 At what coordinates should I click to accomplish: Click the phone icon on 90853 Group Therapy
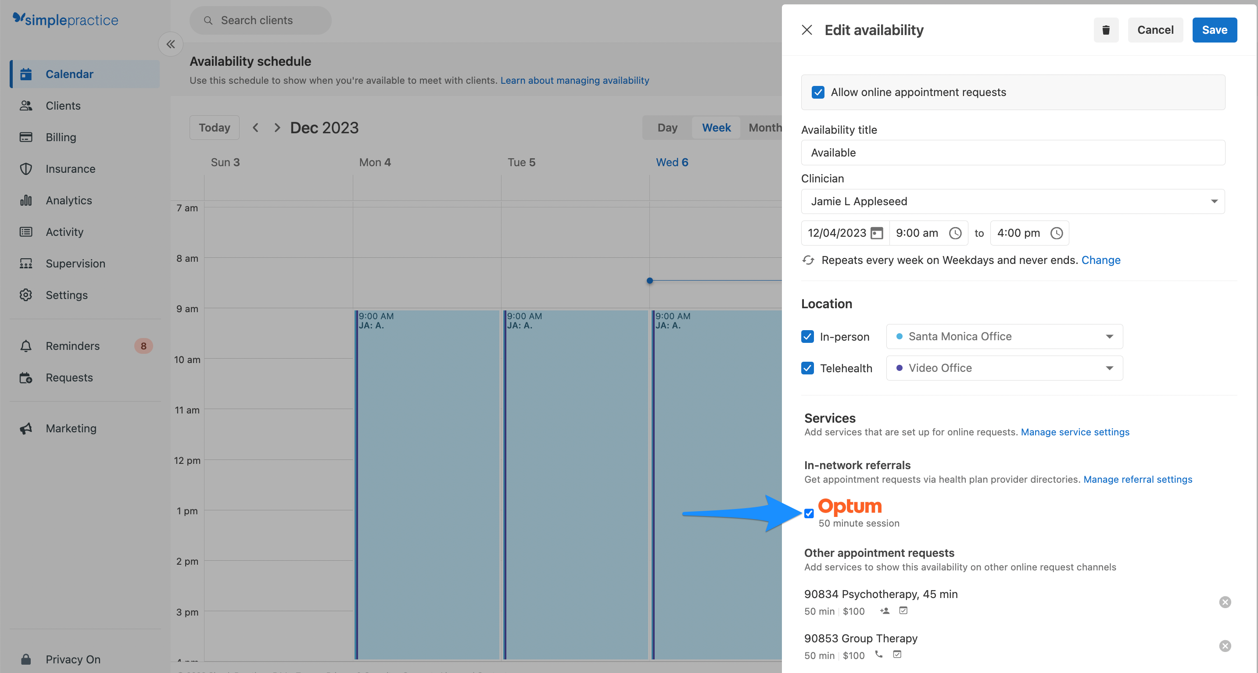click(x=878, y=655)
